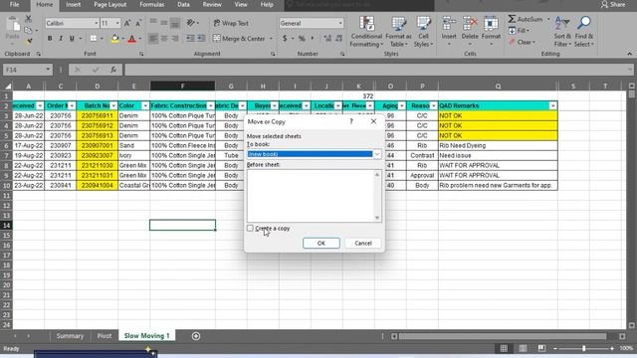Viewport: 637px width, 358px height.
Task: Tick the Create a copy checkbox
Action: [250, 228]
